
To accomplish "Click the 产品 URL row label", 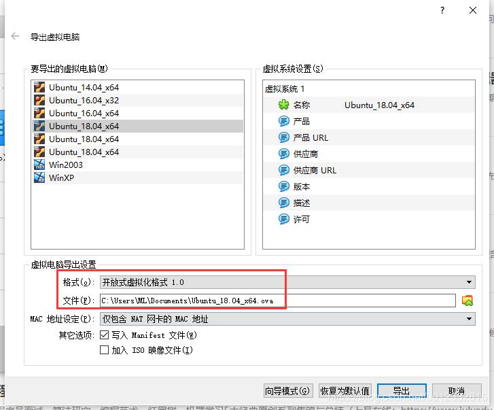I will pos(311,138).
